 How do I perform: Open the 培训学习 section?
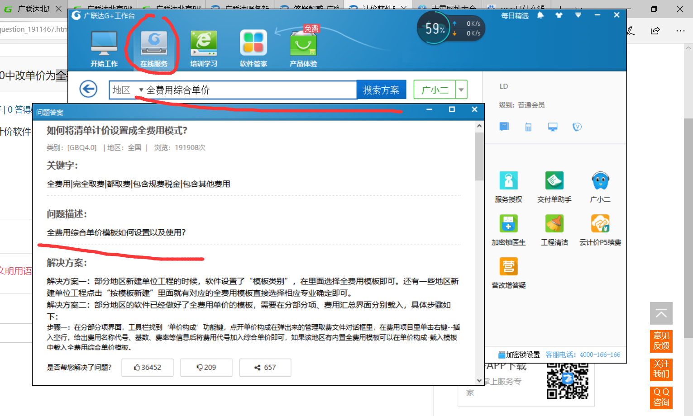click(204, 49)
